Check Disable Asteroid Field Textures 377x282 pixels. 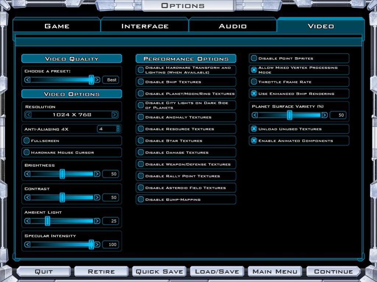click(x=141, y=188)
